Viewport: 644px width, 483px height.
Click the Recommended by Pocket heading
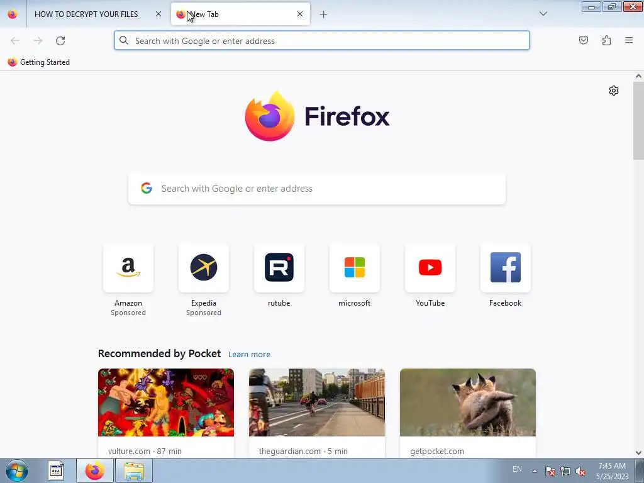point(159,353)
